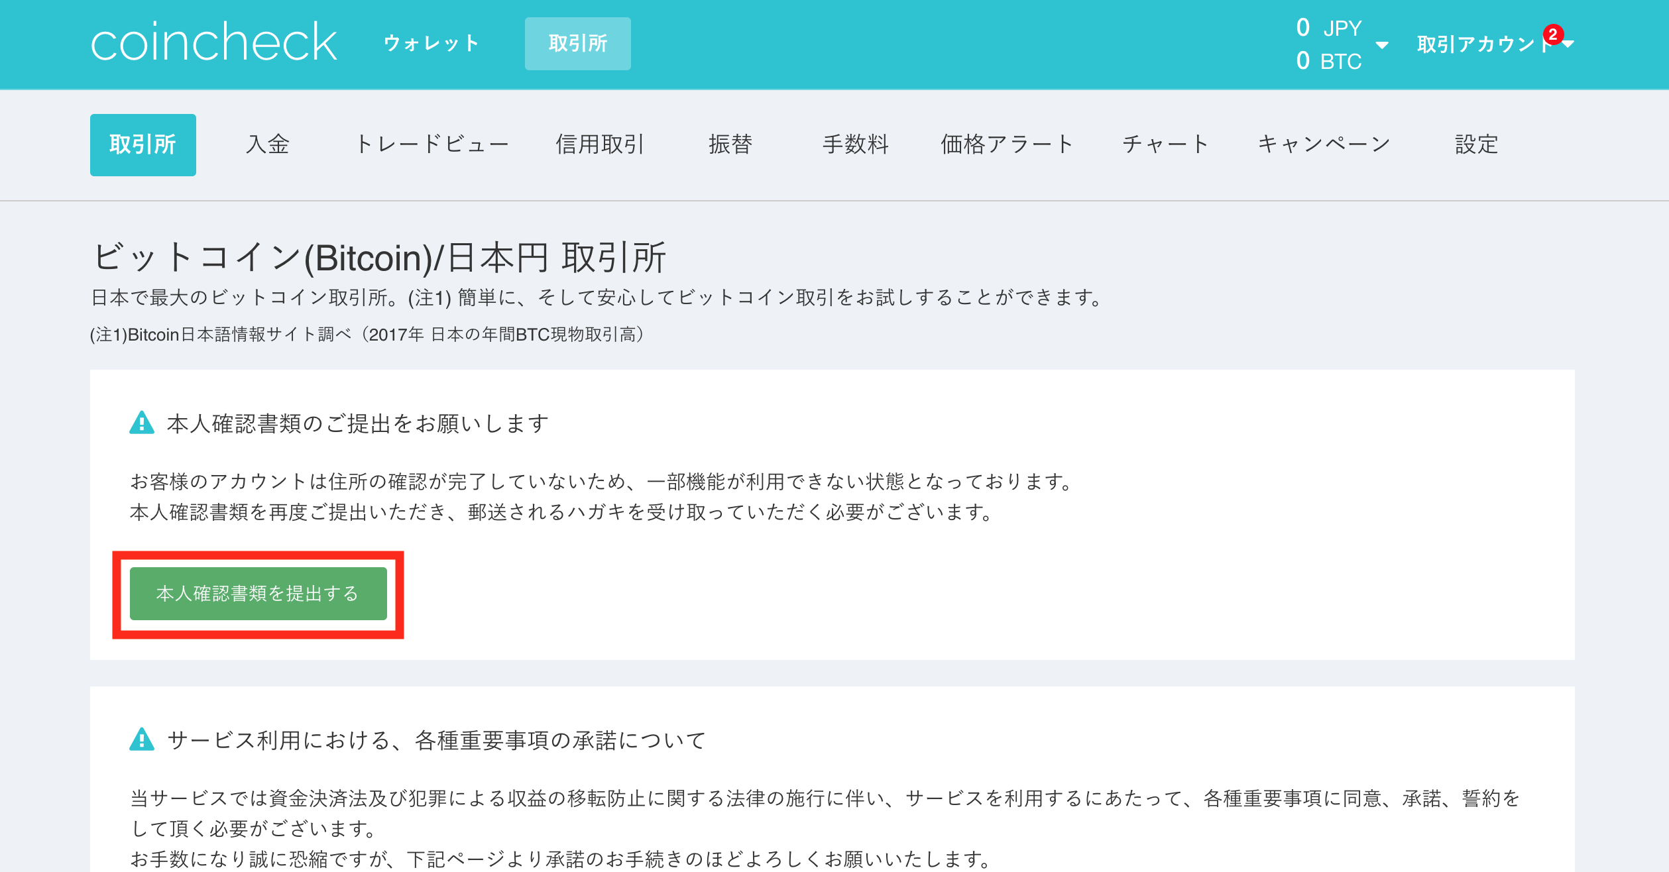Click the 日本で最大のビットコイン取引所 description line
The width and height of the screenshot is (1669, 872).
tap(597, 298)
